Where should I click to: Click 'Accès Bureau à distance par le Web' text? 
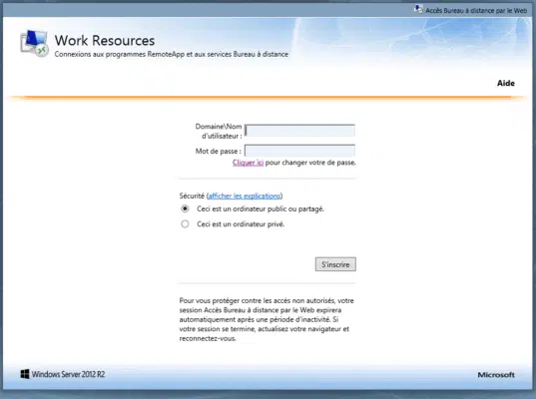tap(476, 11)
